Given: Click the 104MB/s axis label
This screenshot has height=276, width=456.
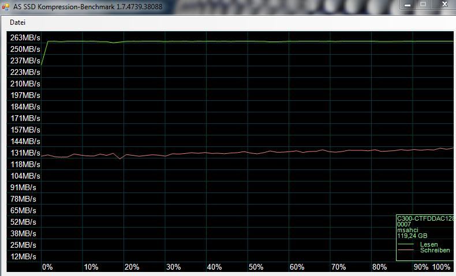Looking at the screenshot, I should click(x=25, y=176).
